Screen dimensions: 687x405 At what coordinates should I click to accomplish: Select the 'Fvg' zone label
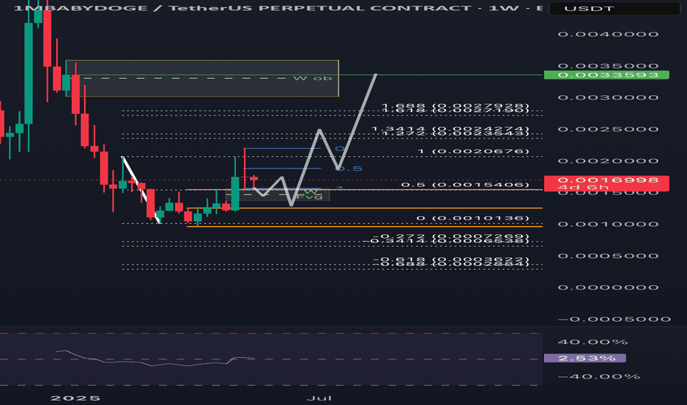[310, 197]
